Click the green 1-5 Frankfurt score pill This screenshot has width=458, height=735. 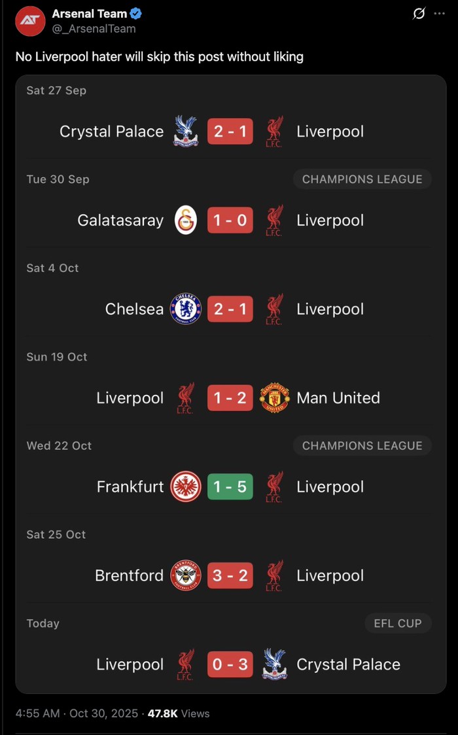point(230,487)
